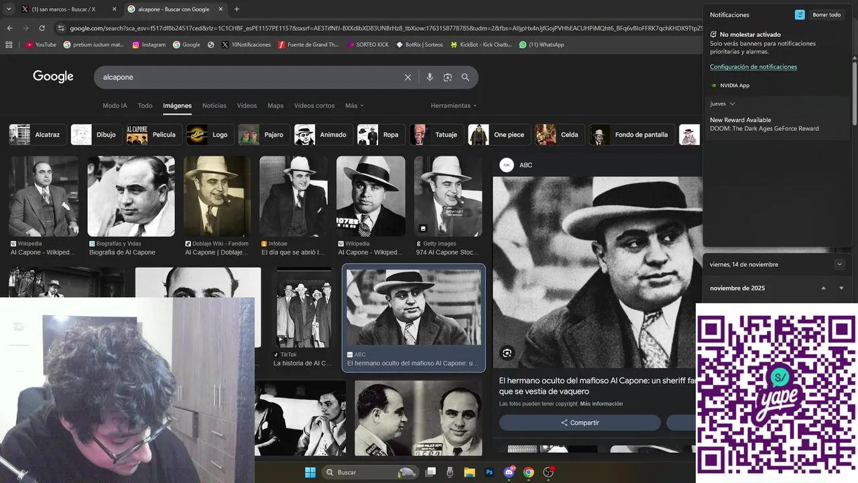Open the BotRix Sorteos bookmark

pos(419,44)
